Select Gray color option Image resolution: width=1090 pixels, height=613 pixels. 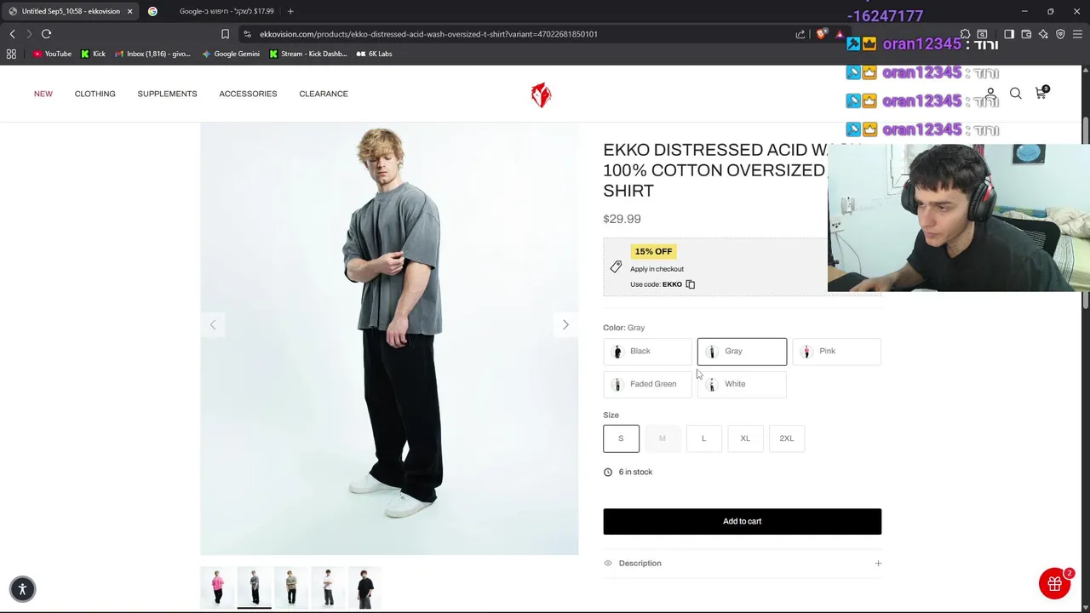742,352
